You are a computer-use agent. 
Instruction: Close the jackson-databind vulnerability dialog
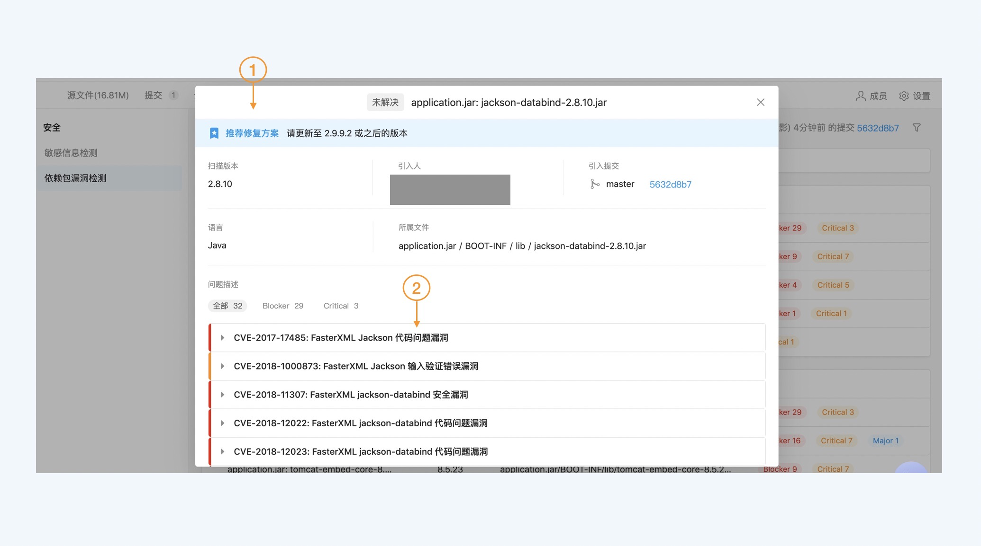tap(761, 102)
